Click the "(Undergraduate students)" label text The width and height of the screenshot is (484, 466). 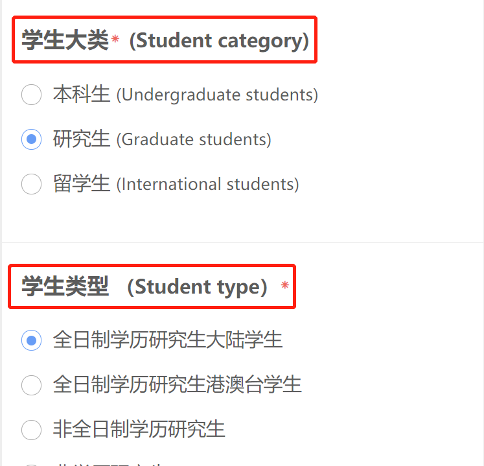click(x=217, y=95)
